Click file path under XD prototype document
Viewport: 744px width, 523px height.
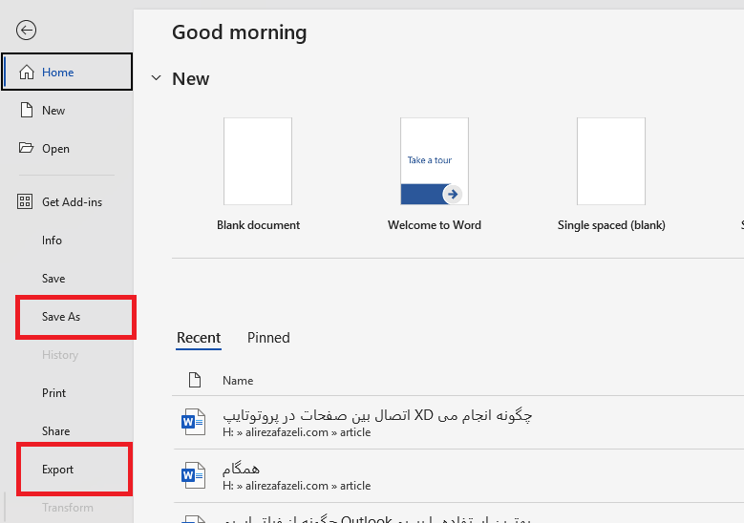297,432
